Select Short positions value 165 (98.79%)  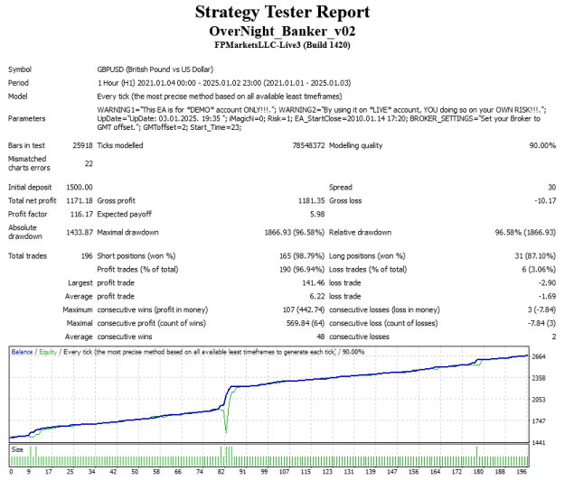pyautogui.click(x=302, y=256)
